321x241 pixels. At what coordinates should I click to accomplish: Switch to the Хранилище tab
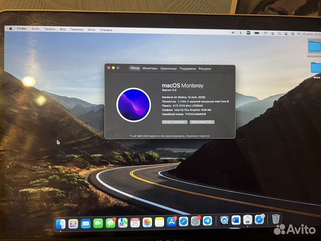(x=169, y=68)
